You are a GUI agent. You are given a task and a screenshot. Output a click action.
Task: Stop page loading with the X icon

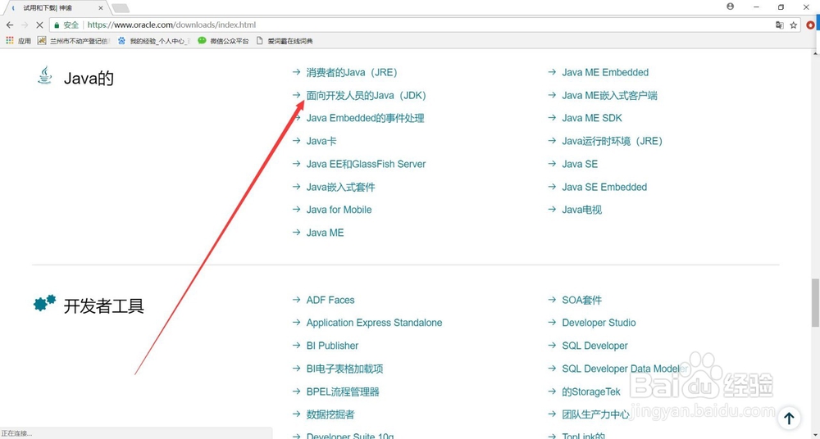[39, 25]
